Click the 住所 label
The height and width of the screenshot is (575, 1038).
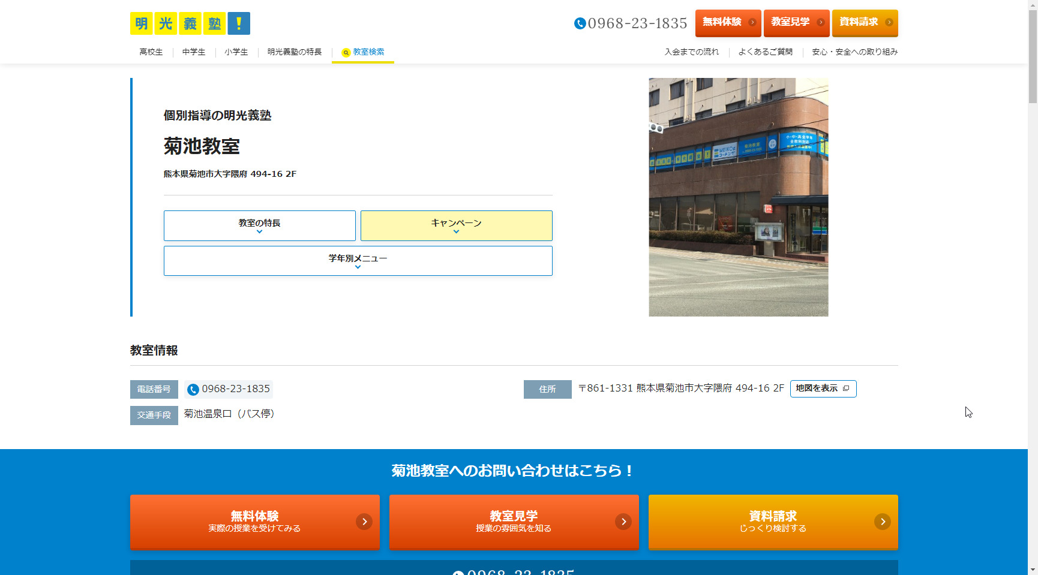point(548,389)
